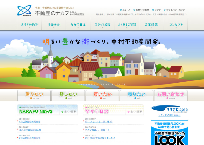This screenshot has height=145, width=204.
Task: Select the 企業情報 navigation item
Action: pyautogui.click(x=151, y=25)
